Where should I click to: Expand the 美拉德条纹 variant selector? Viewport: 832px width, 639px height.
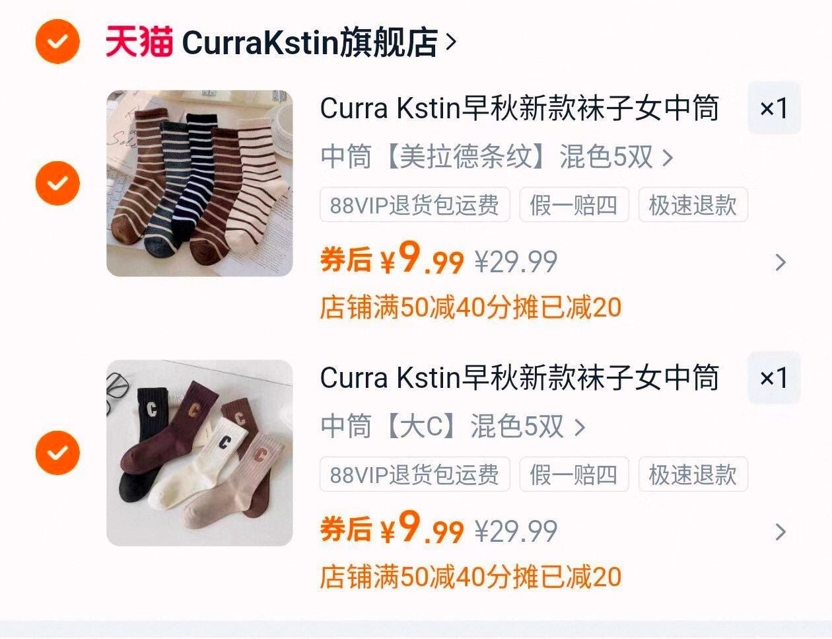pyautogui.click(x=497, y=157)
